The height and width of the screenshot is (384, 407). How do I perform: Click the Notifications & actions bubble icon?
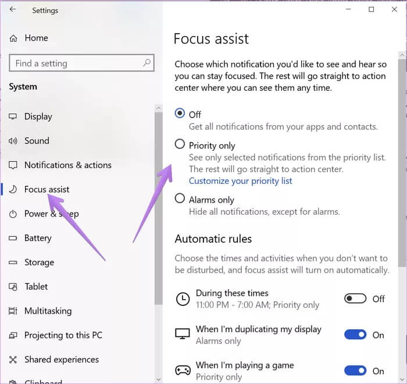click(x=13, y=165)
